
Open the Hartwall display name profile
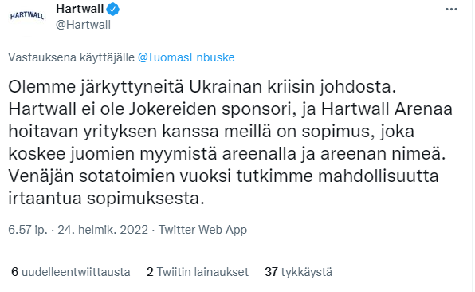(x=80, y=9)
